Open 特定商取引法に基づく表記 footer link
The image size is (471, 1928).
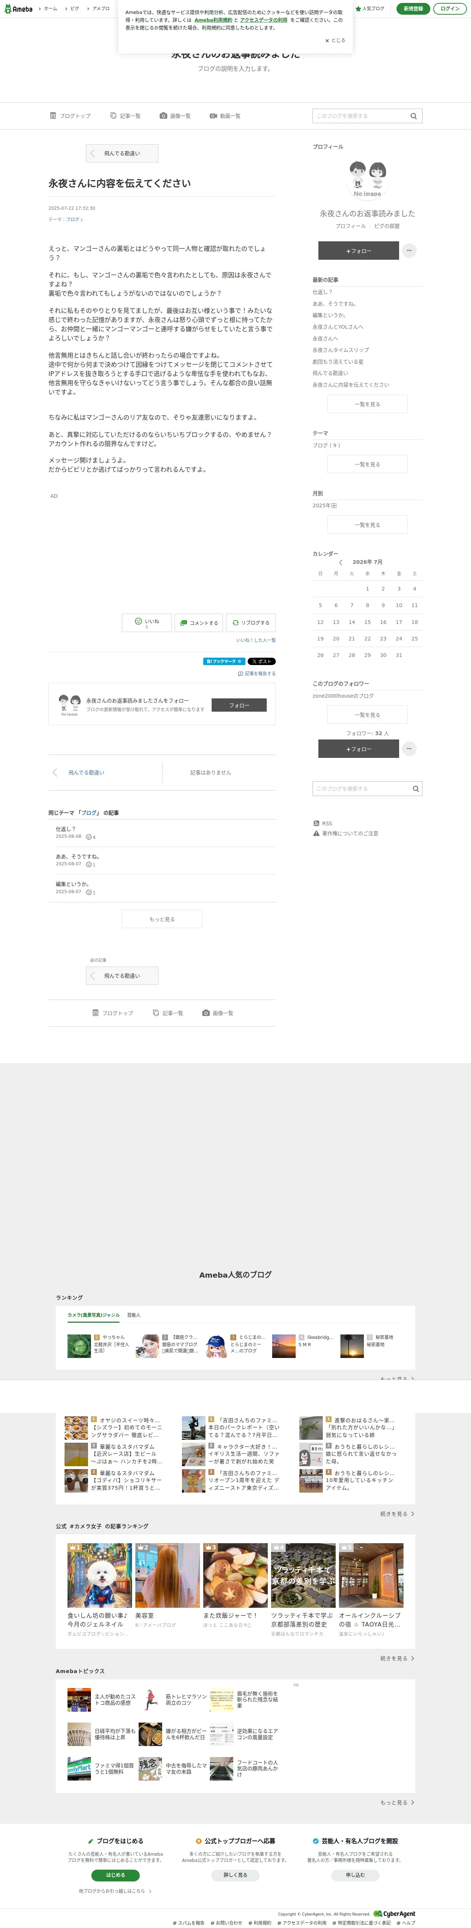362,1923
